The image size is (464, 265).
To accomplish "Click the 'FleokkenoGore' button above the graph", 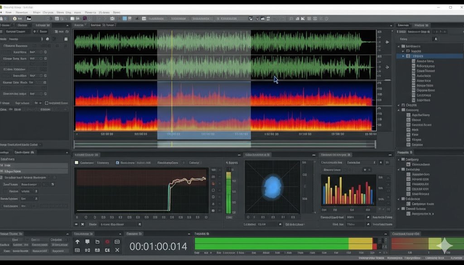I will 168,163.
